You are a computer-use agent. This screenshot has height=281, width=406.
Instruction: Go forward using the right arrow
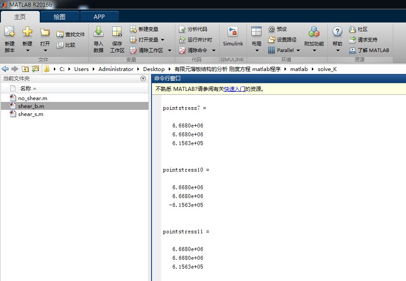tap(15, 69)
